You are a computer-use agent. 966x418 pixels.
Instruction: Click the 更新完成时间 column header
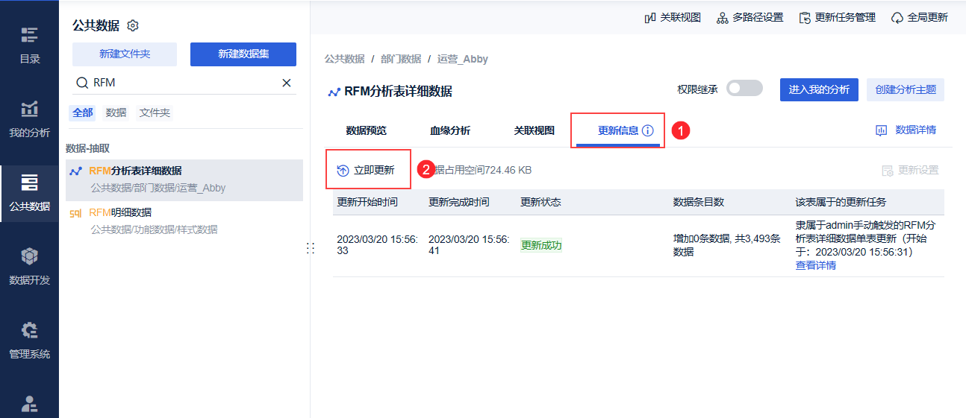point(459,202)
